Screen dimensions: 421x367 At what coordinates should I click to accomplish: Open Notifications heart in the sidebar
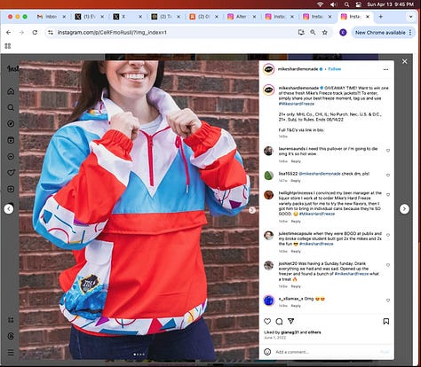(x=11, y=173)
